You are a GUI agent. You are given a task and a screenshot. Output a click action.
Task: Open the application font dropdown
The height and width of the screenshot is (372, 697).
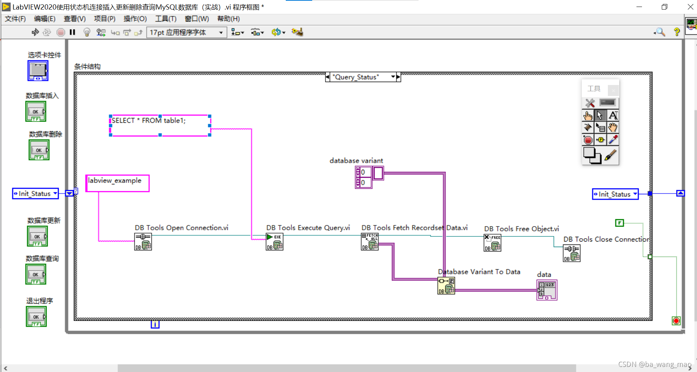click(x=220, y=32)
